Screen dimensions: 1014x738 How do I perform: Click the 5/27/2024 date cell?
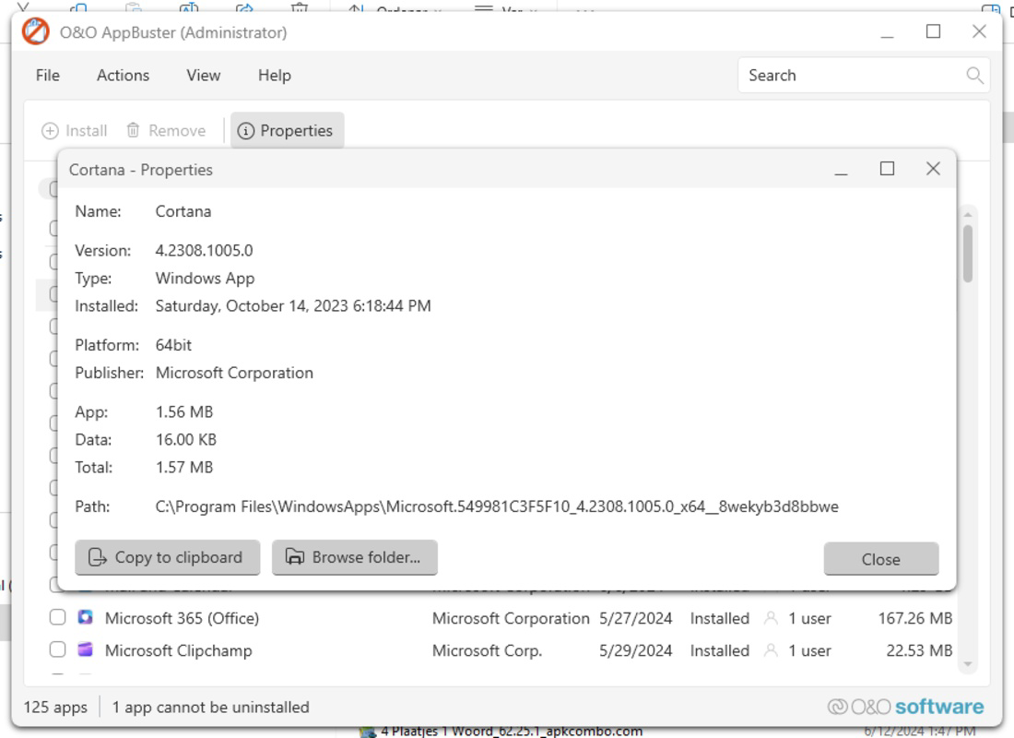click(636, 618)
